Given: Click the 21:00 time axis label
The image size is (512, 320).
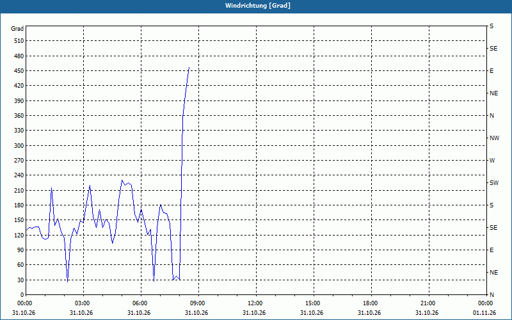Looking at the screenshot, I should 428,303.
